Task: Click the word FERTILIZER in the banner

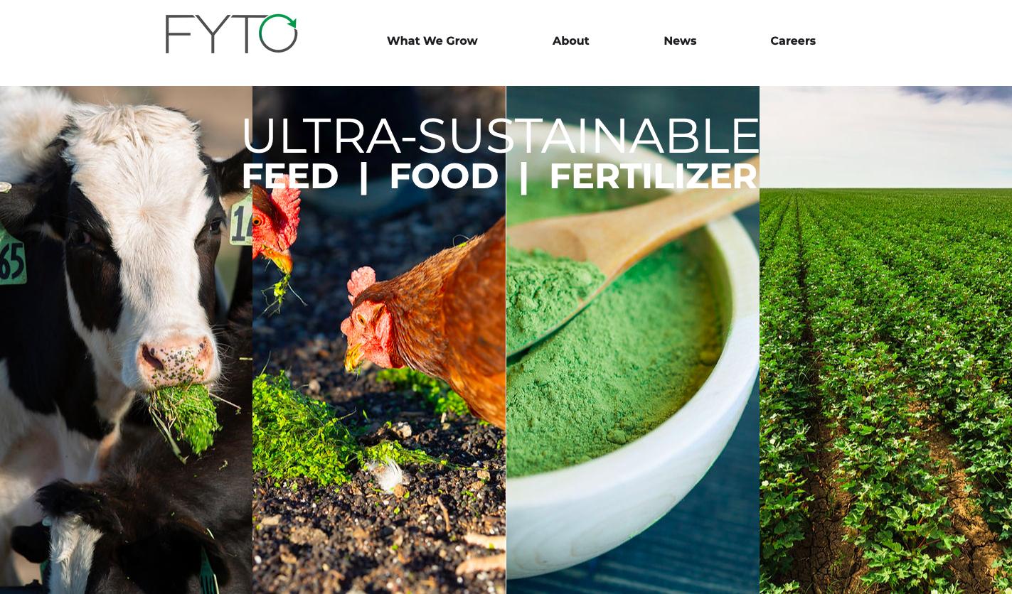Action: (x=653, y=176)
